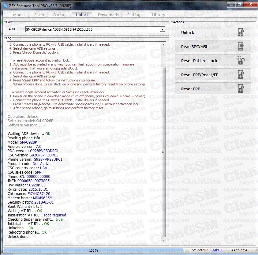Viewport: 258px width, 255px height.
Task: Click the 'Checking Super user right' line
Action: (35, 219)
